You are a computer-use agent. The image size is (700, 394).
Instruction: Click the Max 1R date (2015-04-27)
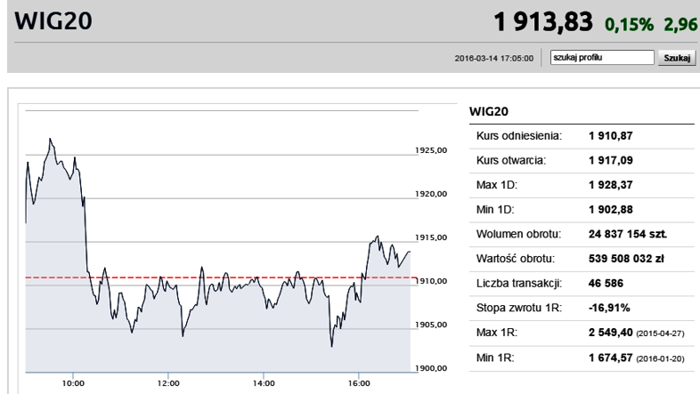pos(660,334)
